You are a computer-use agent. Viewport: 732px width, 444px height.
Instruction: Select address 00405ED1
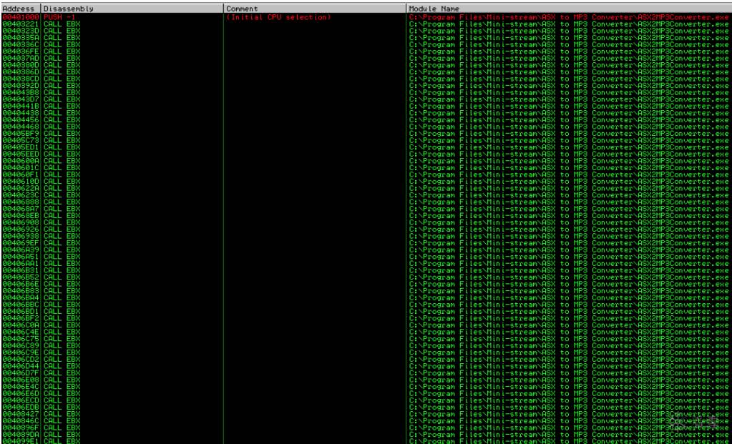click(21, 147)
